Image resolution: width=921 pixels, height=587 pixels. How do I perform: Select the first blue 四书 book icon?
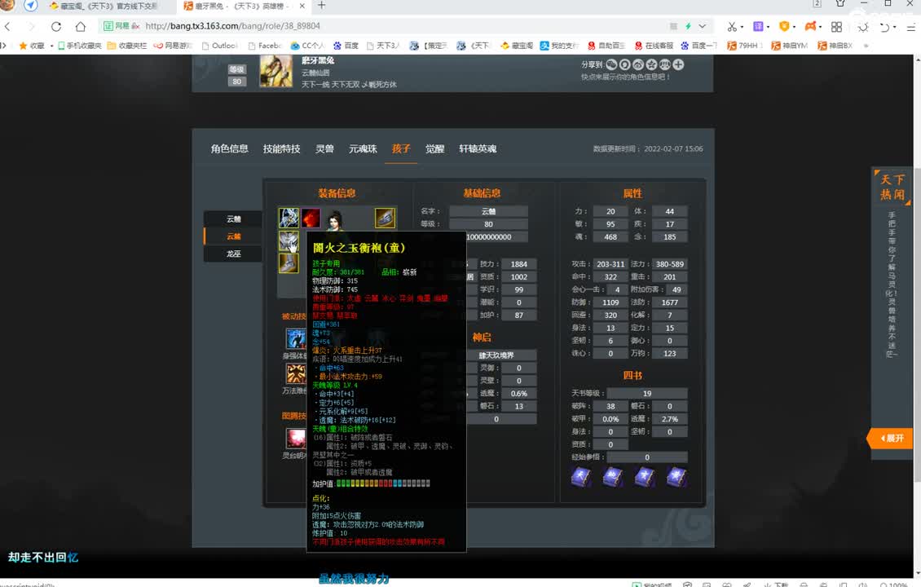click(x=580, y=477)
